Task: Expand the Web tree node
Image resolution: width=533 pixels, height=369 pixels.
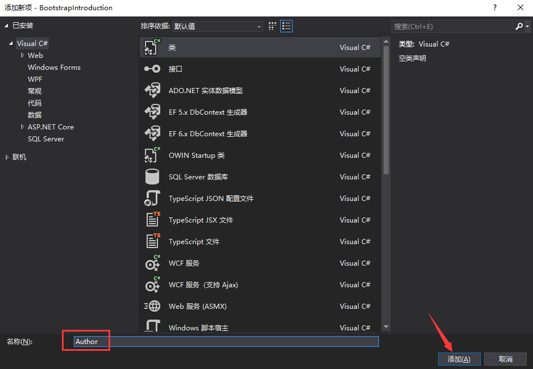Action: click(x=22, y=55)
